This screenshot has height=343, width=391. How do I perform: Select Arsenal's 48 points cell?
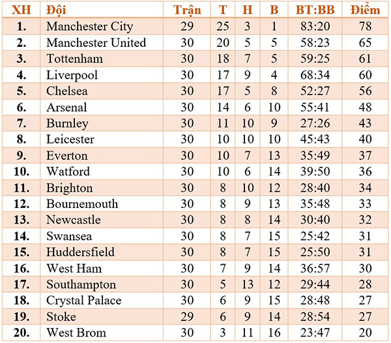(x=365, y=107)
